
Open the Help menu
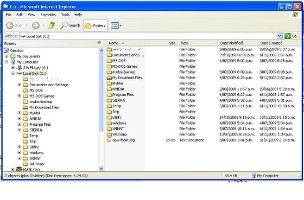tap(78, 15)
